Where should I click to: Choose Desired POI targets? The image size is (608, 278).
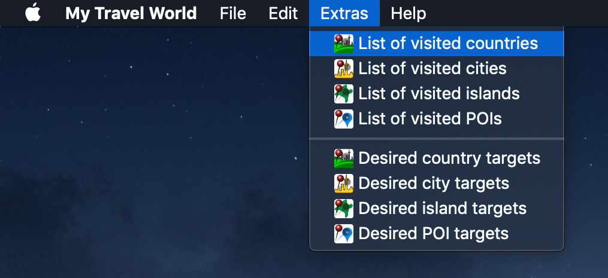(x=437, y=234)
